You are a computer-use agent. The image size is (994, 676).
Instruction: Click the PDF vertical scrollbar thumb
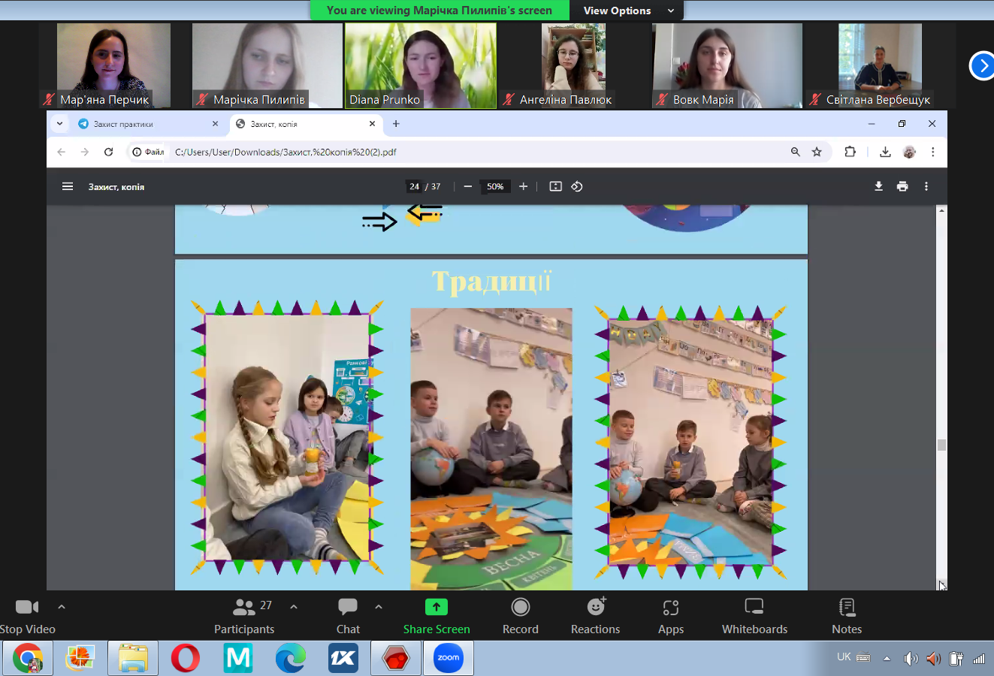click(941, 445)
